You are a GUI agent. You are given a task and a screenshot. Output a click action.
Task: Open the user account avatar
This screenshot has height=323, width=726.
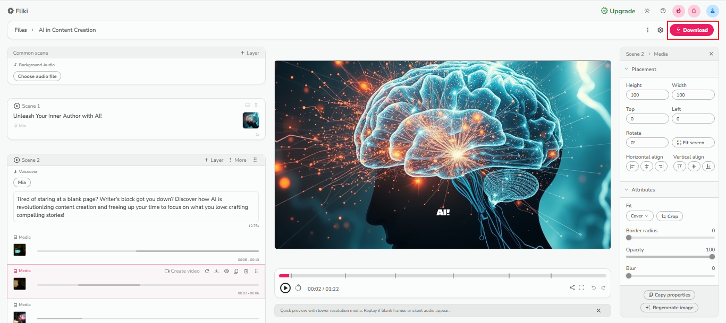point(713,11)
